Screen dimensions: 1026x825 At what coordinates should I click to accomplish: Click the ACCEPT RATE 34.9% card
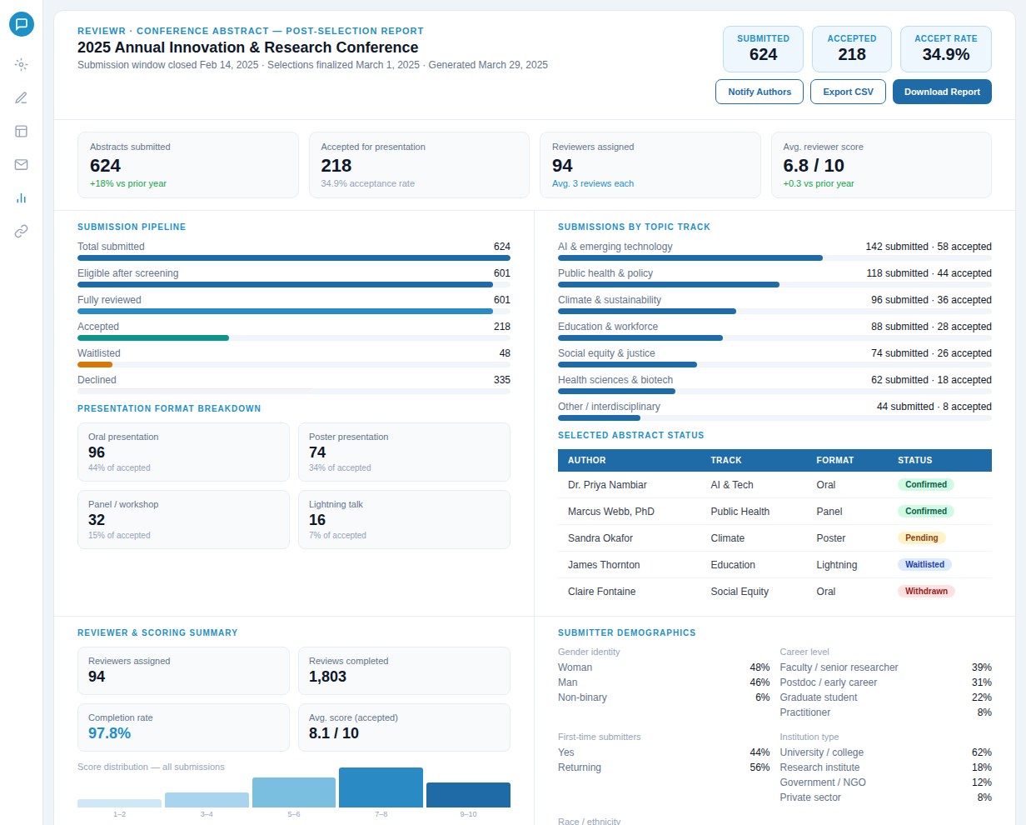pyautogui.click(x=946, y=49)
